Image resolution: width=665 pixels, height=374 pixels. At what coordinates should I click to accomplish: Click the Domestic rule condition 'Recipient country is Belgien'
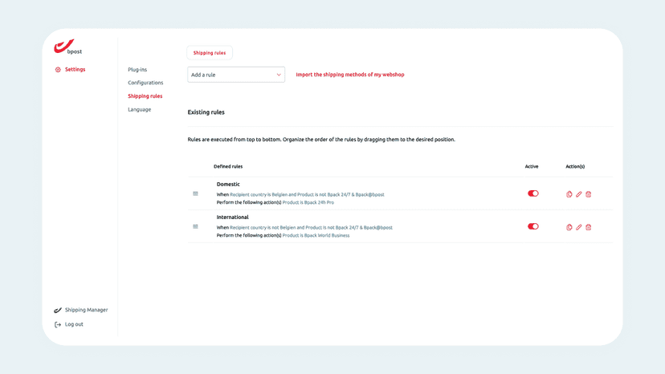point(259,195)
